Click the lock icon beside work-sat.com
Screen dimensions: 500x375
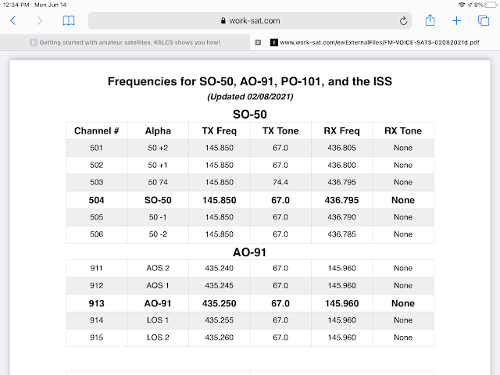[x=223, y=21]
